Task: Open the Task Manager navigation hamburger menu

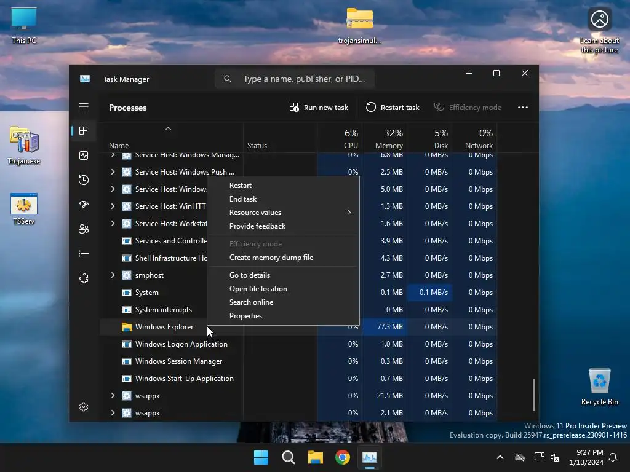Action: point(84,106)
